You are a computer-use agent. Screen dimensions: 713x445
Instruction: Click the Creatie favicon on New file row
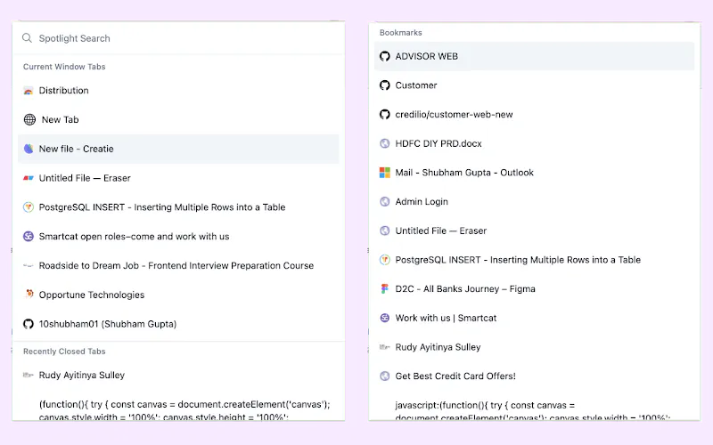[x=29, y=149]
